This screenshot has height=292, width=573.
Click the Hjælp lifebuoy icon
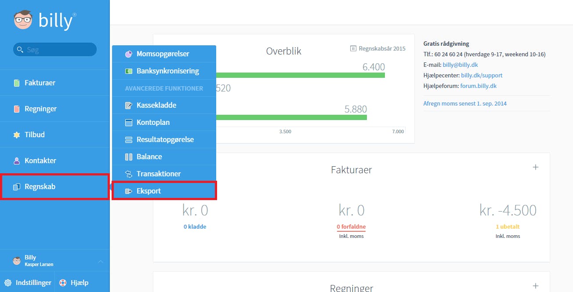pos(63,283)
